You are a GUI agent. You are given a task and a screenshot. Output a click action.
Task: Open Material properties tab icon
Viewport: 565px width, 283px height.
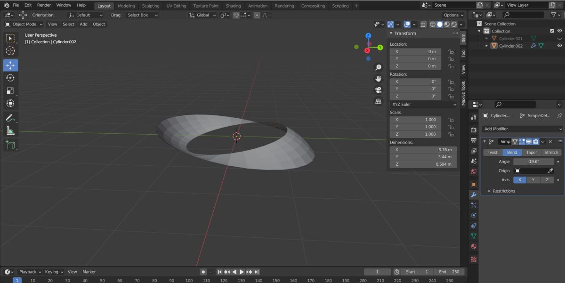click(x=474, y=246)
